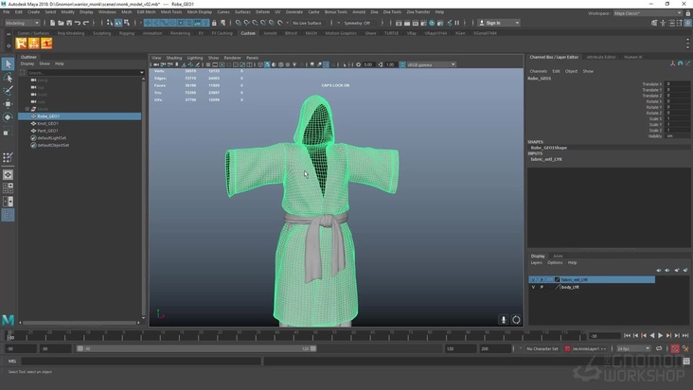Open the No Character Set dropdown

pos(542,348)
